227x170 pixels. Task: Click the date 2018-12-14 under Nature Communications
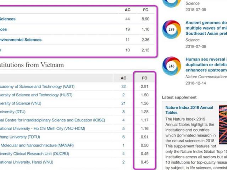(195, 83)
